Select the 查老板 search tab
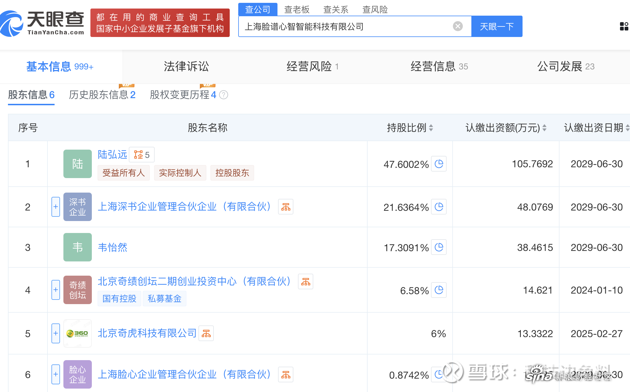630x392 pixels. click(x=297, y=9)
